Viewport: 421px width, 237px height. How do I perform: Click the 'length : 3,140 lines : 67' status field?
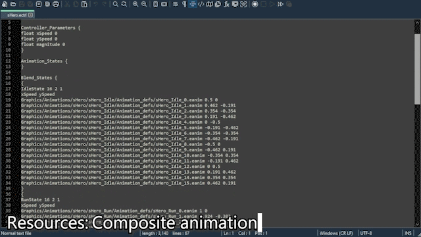click(x=166, y=233)
